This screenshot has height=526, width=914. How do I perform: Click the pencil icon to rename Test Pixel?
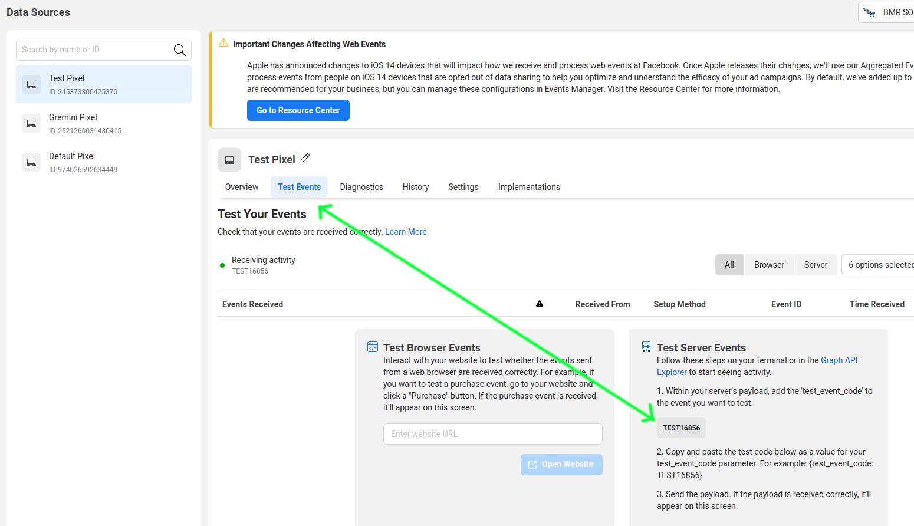click(x=305, y=158)
